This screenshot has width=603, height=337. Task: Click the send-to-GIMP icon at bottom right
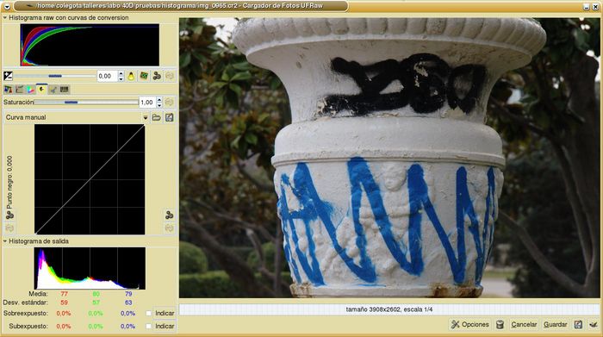click(x=594, y=325)
